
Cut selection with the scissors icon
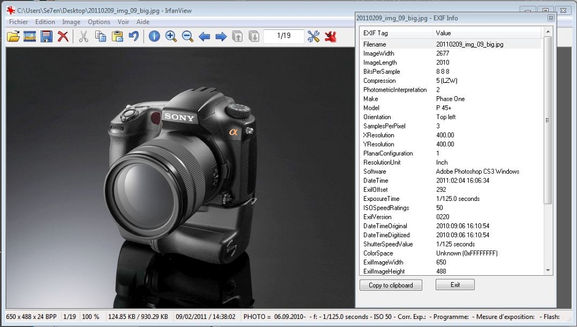click(x=84, y=36)
